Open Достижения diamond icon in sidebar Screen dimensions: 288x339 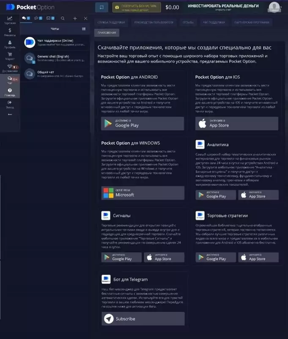(x=10, y=68)
